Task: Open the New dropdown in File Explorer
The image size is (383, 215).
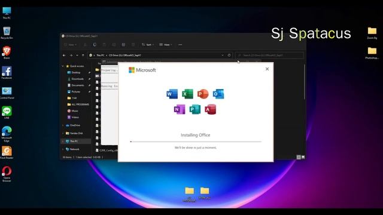Action: coord(71,45)
